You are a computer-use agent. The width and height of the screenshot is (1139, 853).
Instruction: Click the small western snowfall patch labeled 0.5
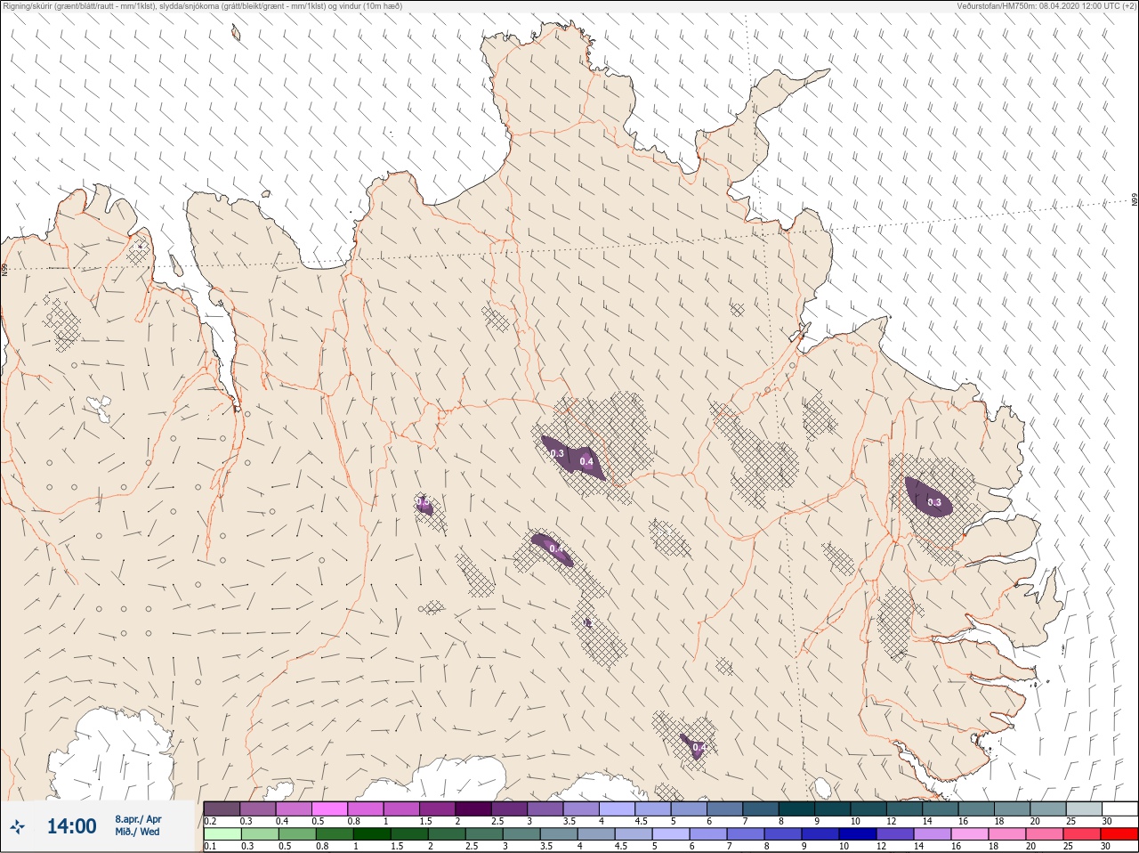424,505
